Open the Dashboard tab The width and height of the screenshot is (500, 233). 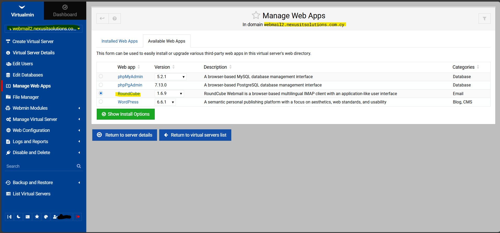point(65,11)
